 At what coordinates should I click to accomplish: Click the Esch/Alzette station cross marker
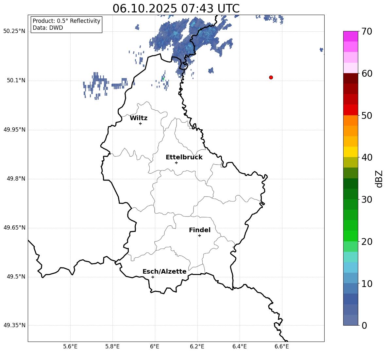point(153,277)
